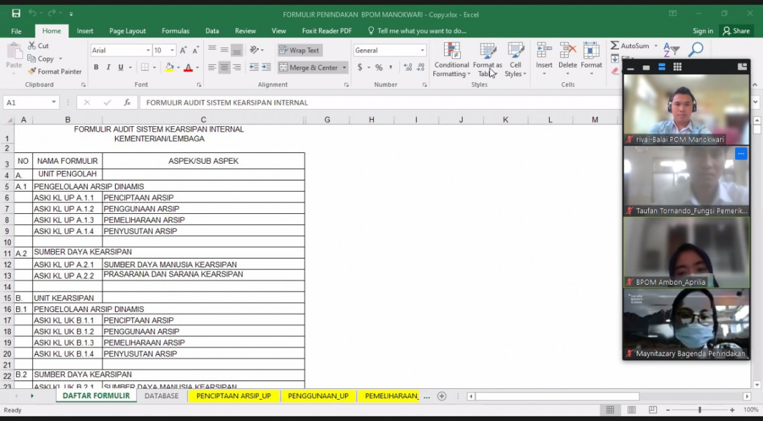The height and width of the screenshot is (421, 763).
Task: Click Sign in link
Action: [x=703, y=31]
